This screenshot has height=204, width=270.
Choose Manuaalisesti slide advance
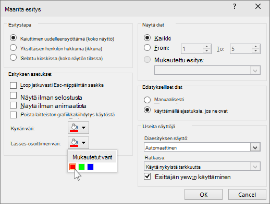(147, 100)
